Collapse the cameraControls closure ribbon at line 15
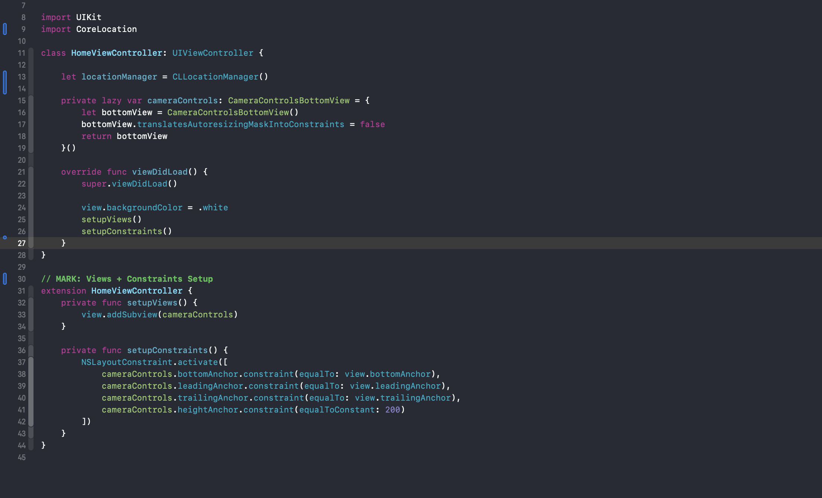Screen dimensions: 822x498 pyautogui.click(x=31, y=100)
